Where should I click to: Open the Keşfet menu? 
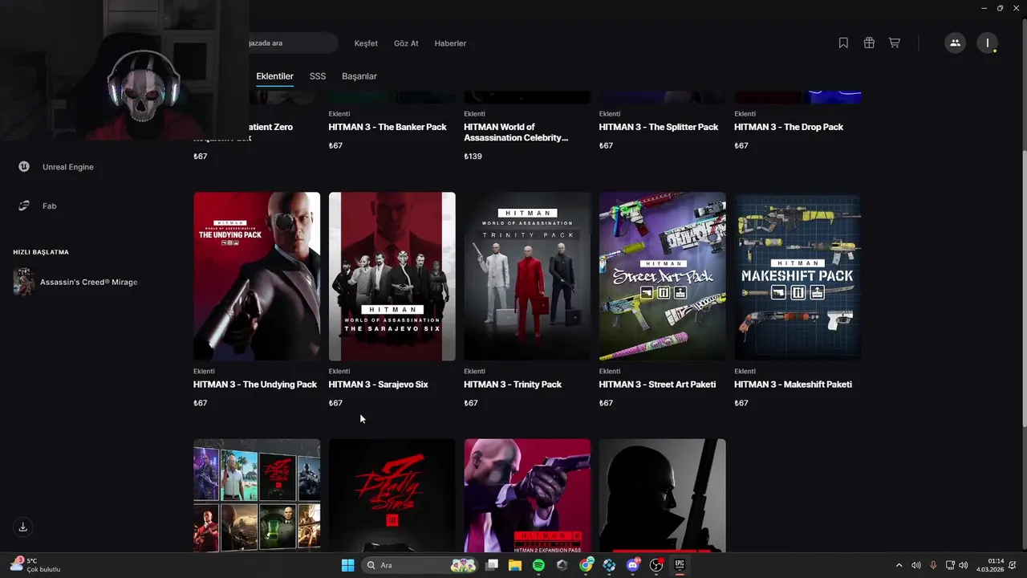366,43
